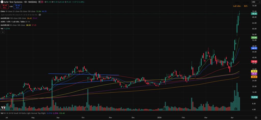Show the hidden Jack Corsellis RS Line indicator
The image size is (261, 120).
point(40,15)
